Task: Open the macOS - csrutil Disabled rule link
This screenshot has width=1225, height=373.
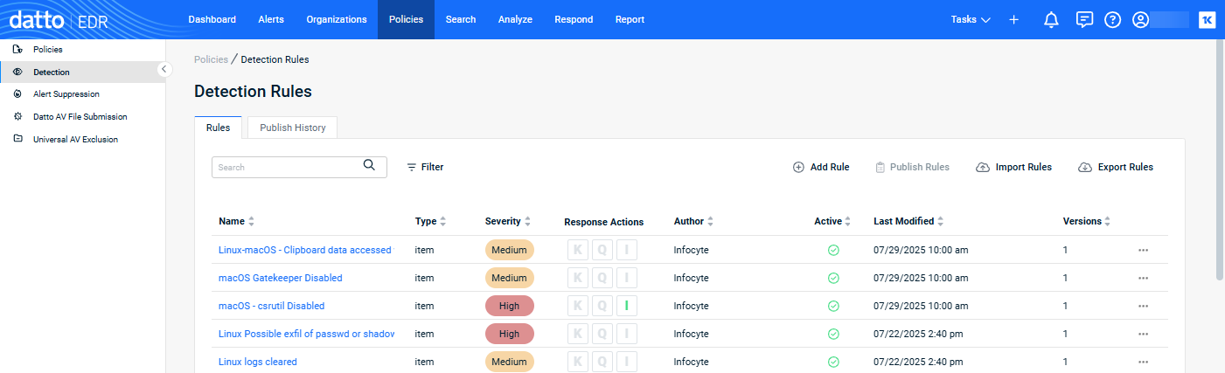Action: (271, 306)
